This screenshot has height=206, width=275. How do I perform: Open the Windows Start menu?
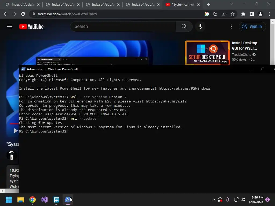(x=9, y=200)
